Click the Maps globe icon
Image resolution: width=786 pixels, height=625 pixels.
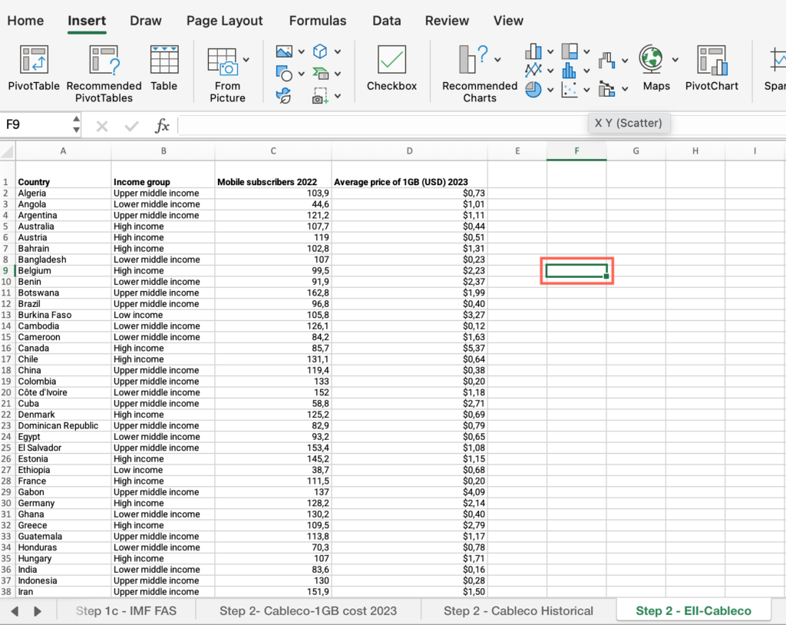[651, 59]
